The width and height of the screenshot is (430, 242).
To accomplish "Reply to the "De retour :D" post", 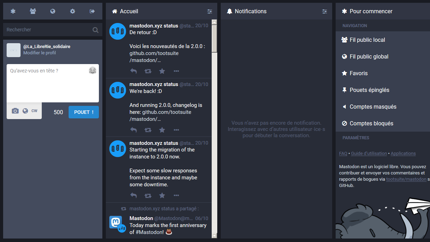I will point(133,71).
